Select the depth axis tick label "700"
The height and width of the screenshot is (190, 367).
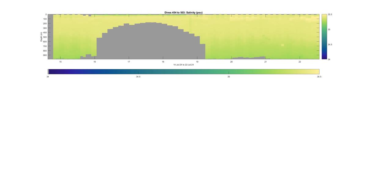(x=45, y=46)
